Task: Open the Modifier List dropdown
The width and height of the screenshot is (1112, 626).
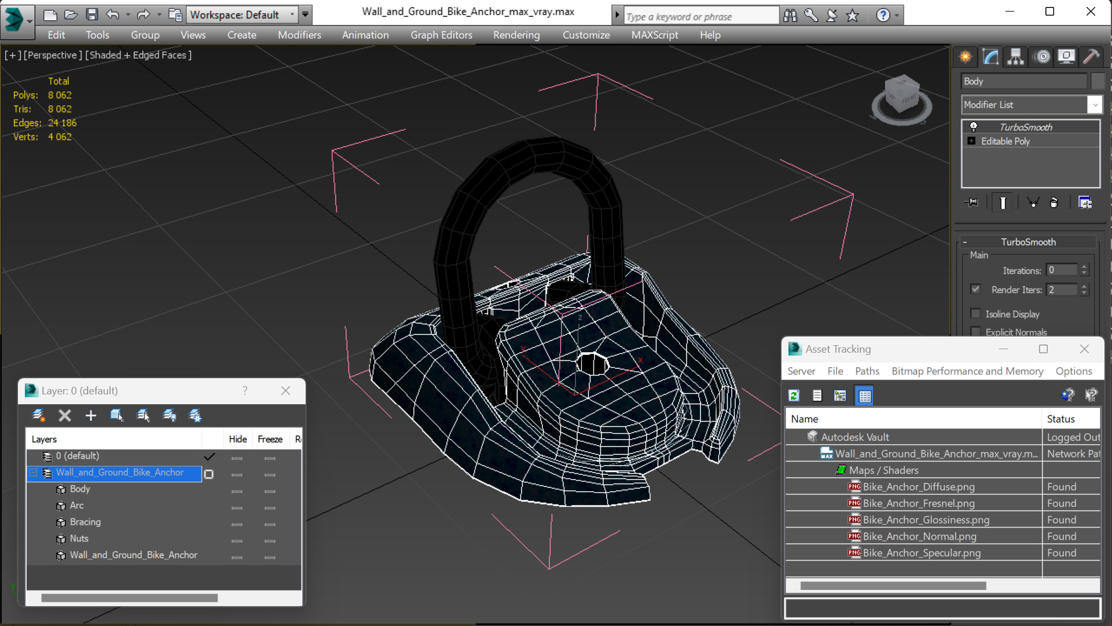Action: tap(1095, 105)
